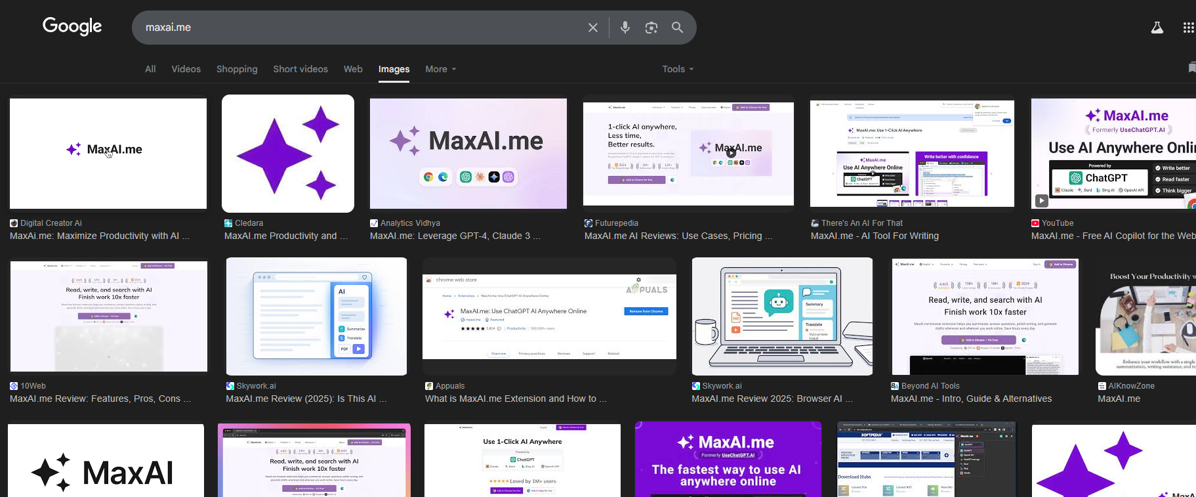Screen dimensions: 1196x497
Task: Click the 'Analytics Vidhya' source name
Action: pos(410,223)
